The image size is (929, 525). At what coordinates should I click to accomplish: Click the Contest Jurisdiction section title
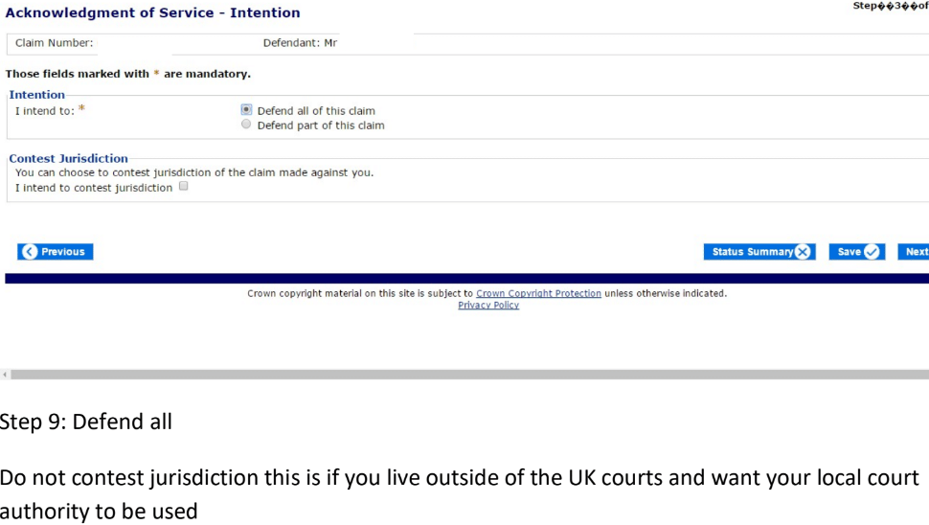[x=68, y=158]
